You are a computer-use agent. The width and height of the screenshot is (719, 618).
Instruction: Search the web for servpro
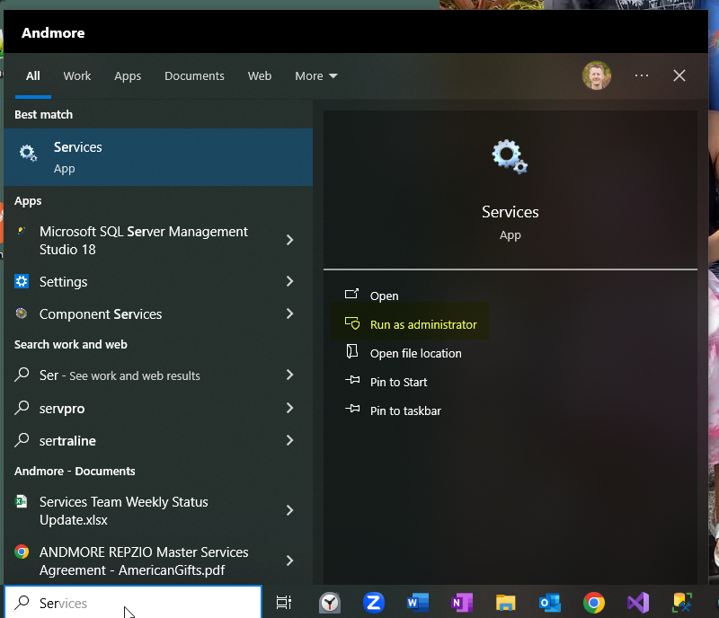62,409
